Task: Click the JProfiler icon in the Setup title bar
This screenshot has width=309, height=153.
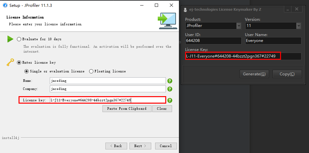Action: 5,5
